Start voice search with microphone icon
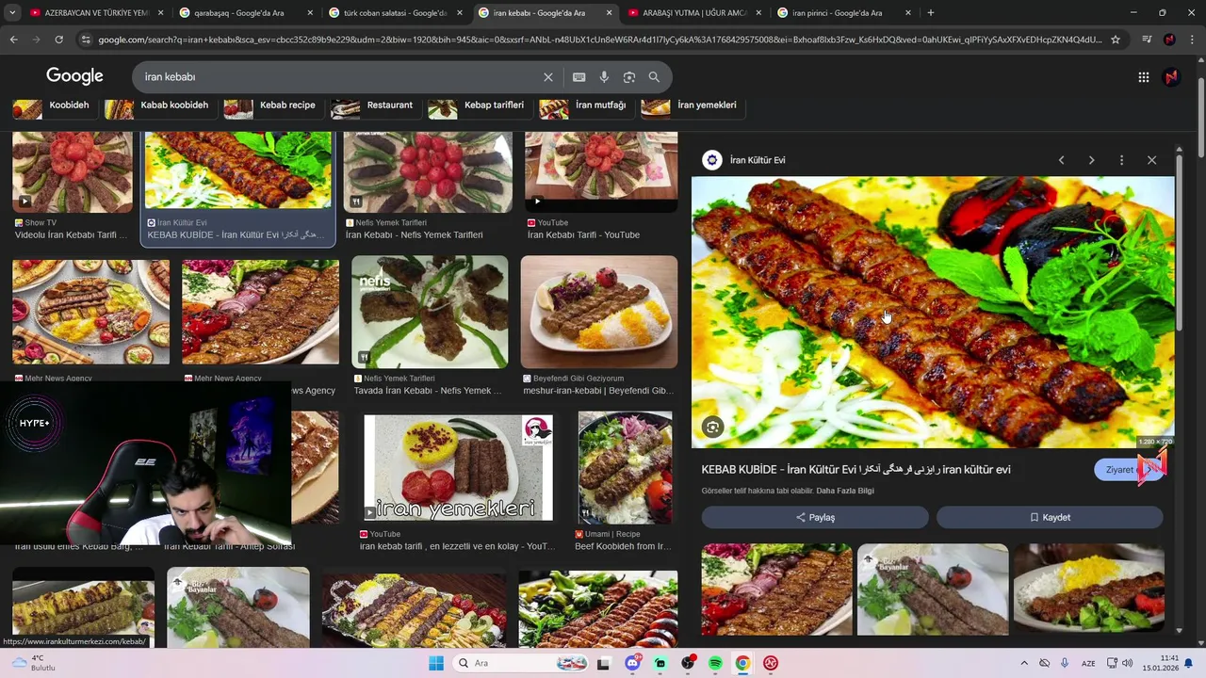Screen dimensions: 1206x678 (604, 77)
